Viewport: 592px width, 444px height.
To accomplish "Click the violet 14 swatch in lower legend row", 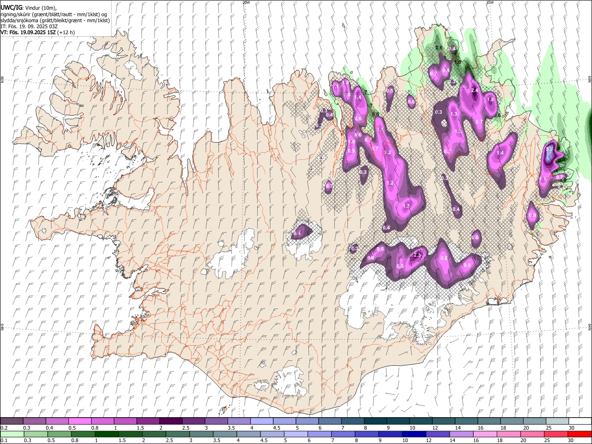I will tap(462, 434).
